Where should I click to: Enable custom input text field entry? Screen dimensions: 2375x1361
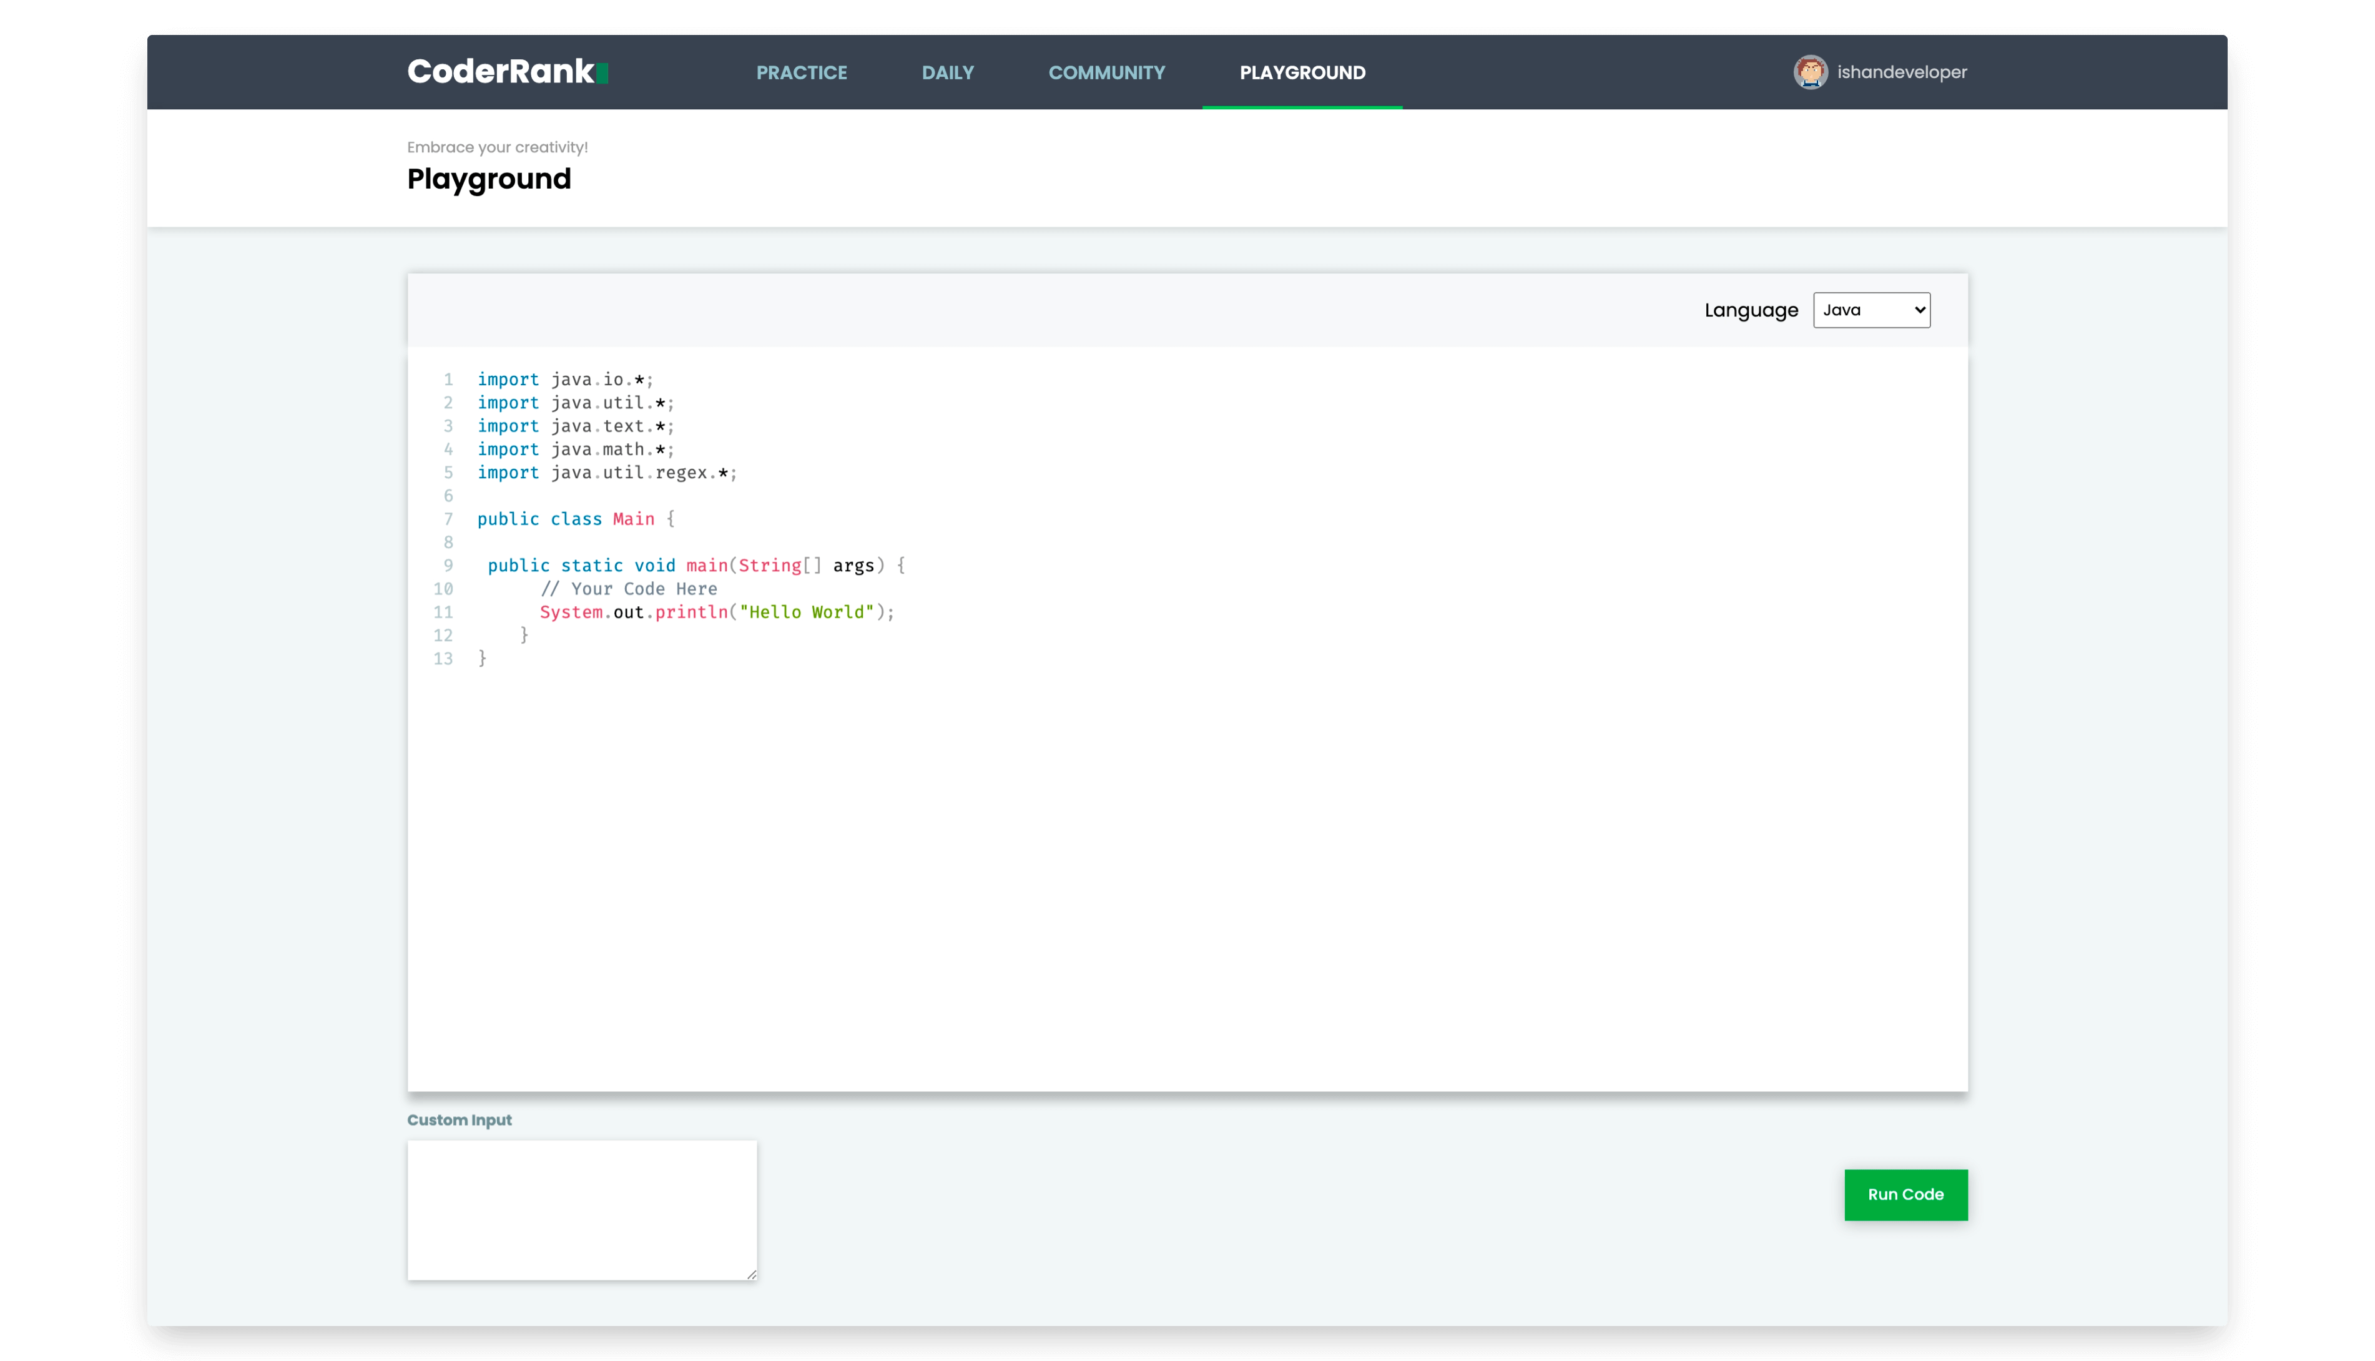(583, 1207)
